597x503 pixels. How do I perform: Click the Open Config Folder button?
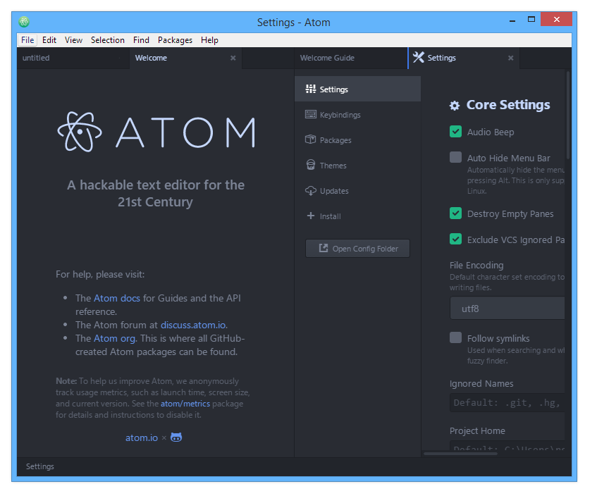pos(357,248)
